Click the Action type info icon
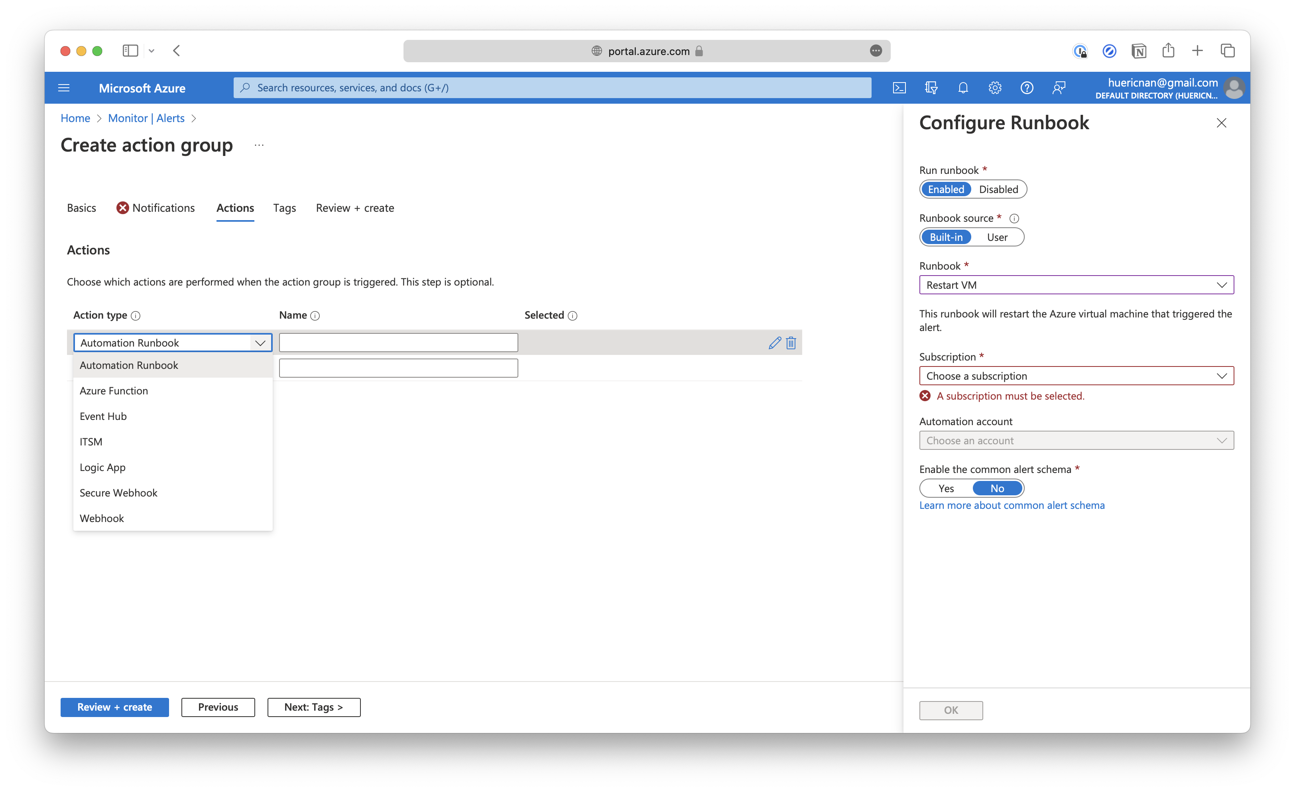Viewport: 1295px width, 792px height. tap(136, 315)
